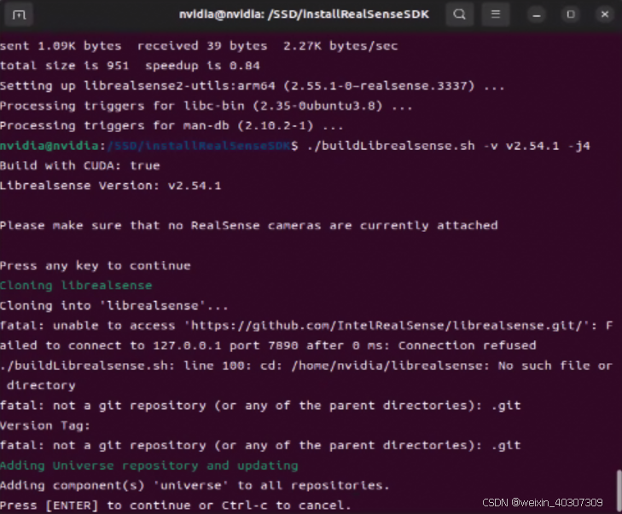Click 'connect to 127.0.0.1 port 7890' line
The width and height of the screenshot is (622, 514).
pyautogui.click(x=268, y=345)
